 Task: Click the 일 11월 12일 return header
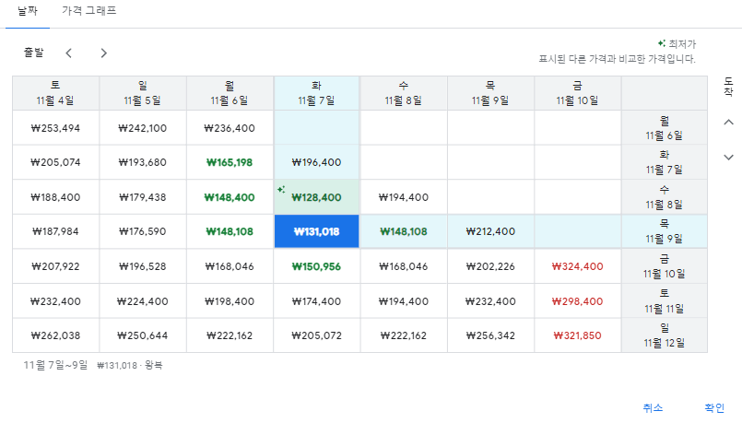[x=665, y=335]
